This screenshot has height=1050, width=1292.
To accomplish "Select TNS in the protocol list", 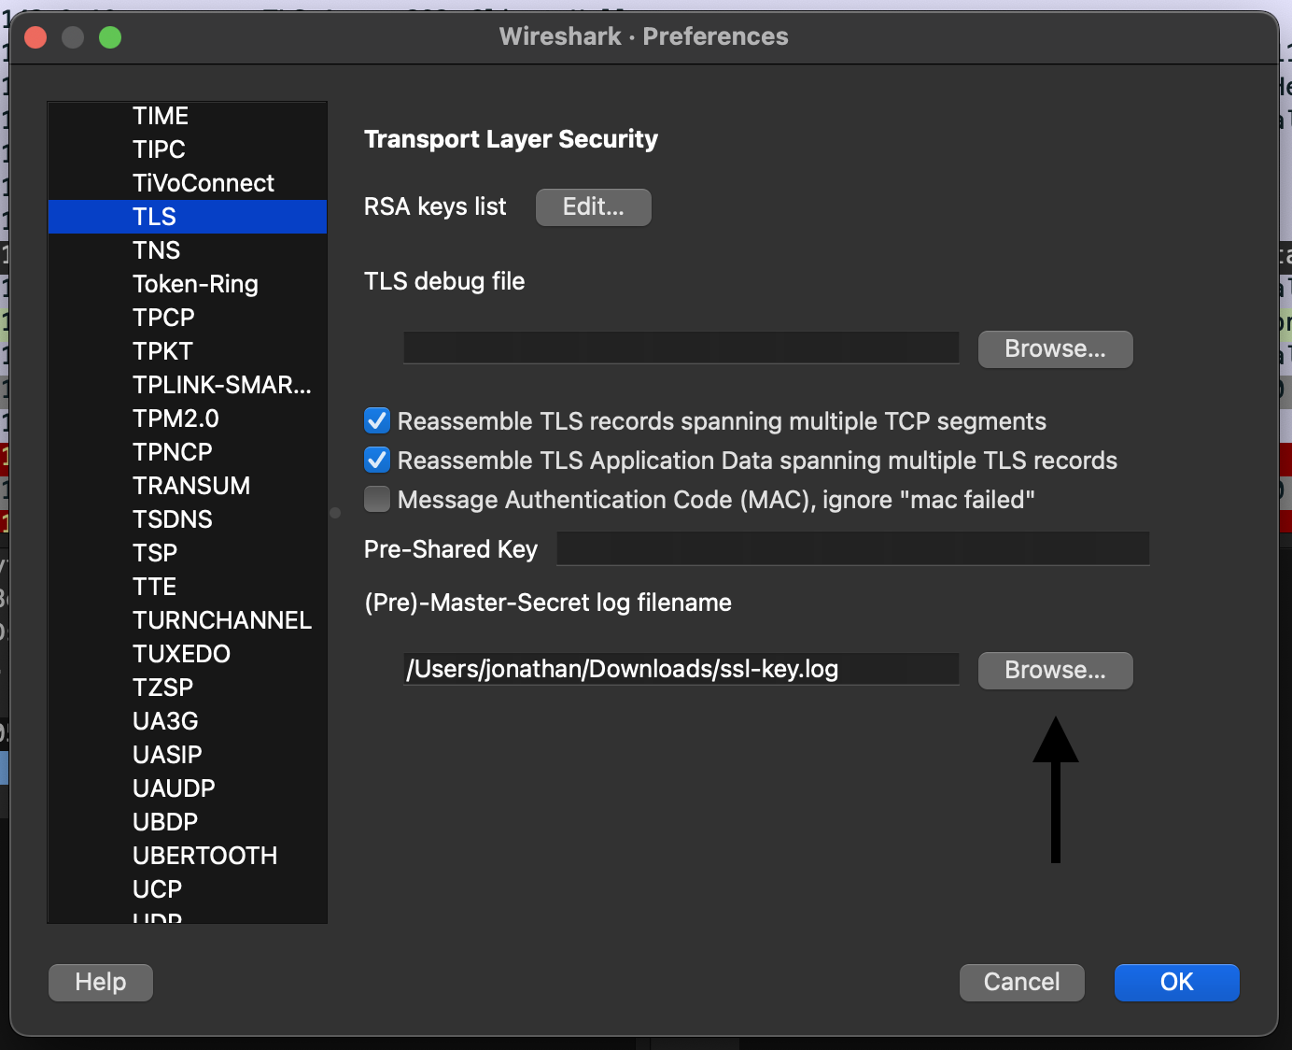I will 187,250.
